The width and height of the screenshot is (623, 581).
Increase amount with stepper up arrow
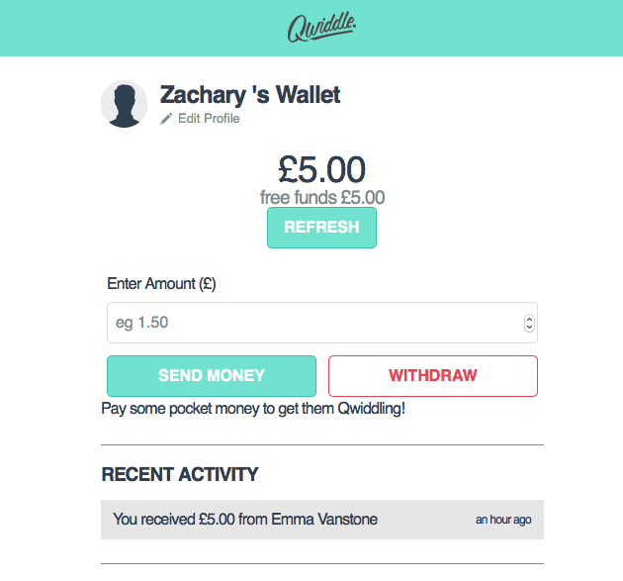click(529, 319)
